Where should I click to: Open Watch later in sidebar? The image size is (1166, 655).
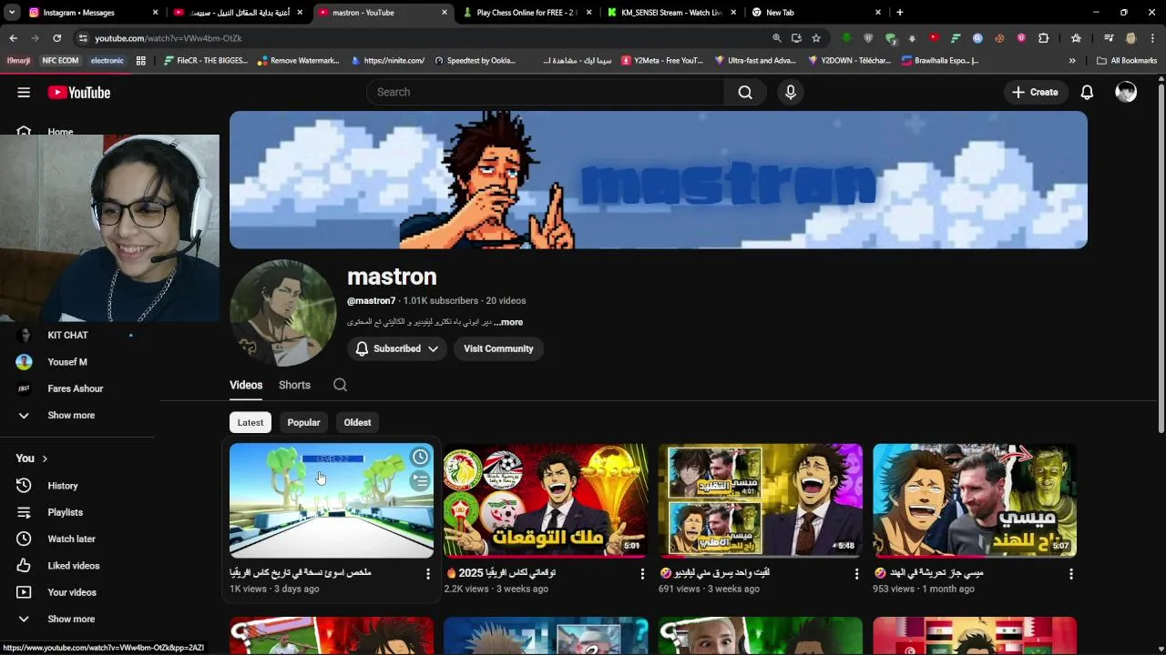coord(71,539)
